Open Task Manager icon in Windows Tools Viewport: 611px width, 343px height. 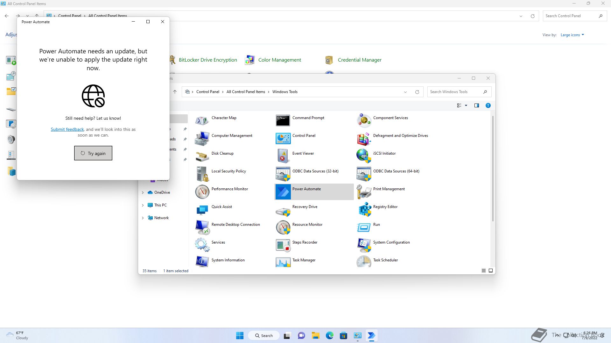(283, 261)
